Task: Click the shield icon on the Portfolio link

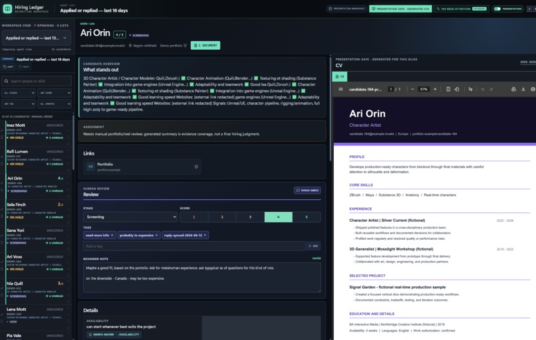Action: point(196,167)
